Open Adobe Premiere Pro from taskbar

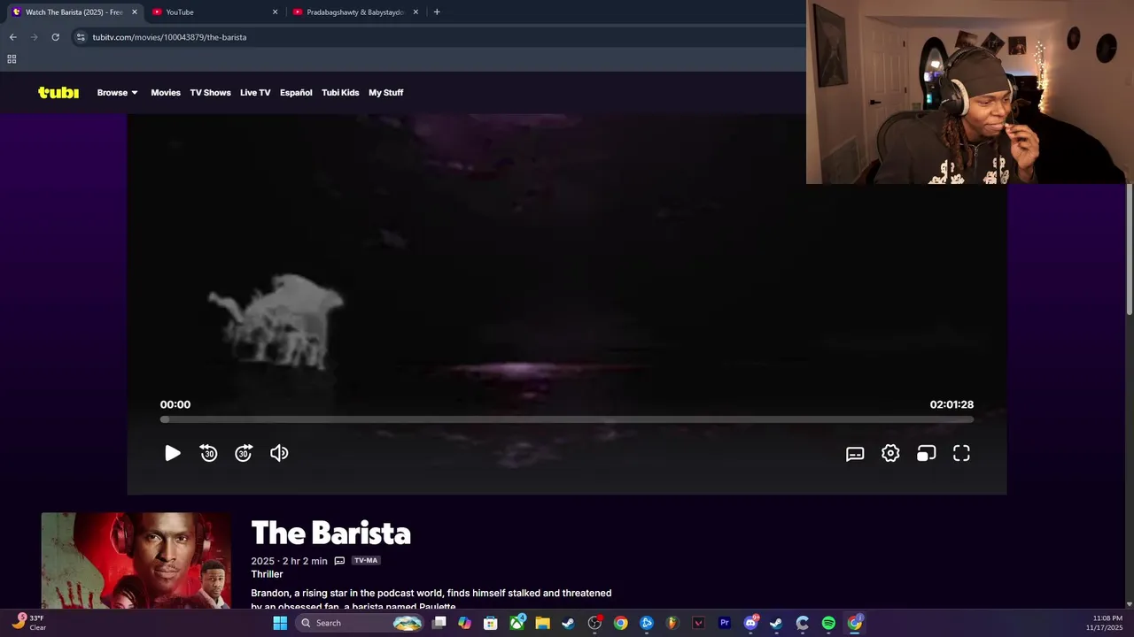click(x=724, y=623)
